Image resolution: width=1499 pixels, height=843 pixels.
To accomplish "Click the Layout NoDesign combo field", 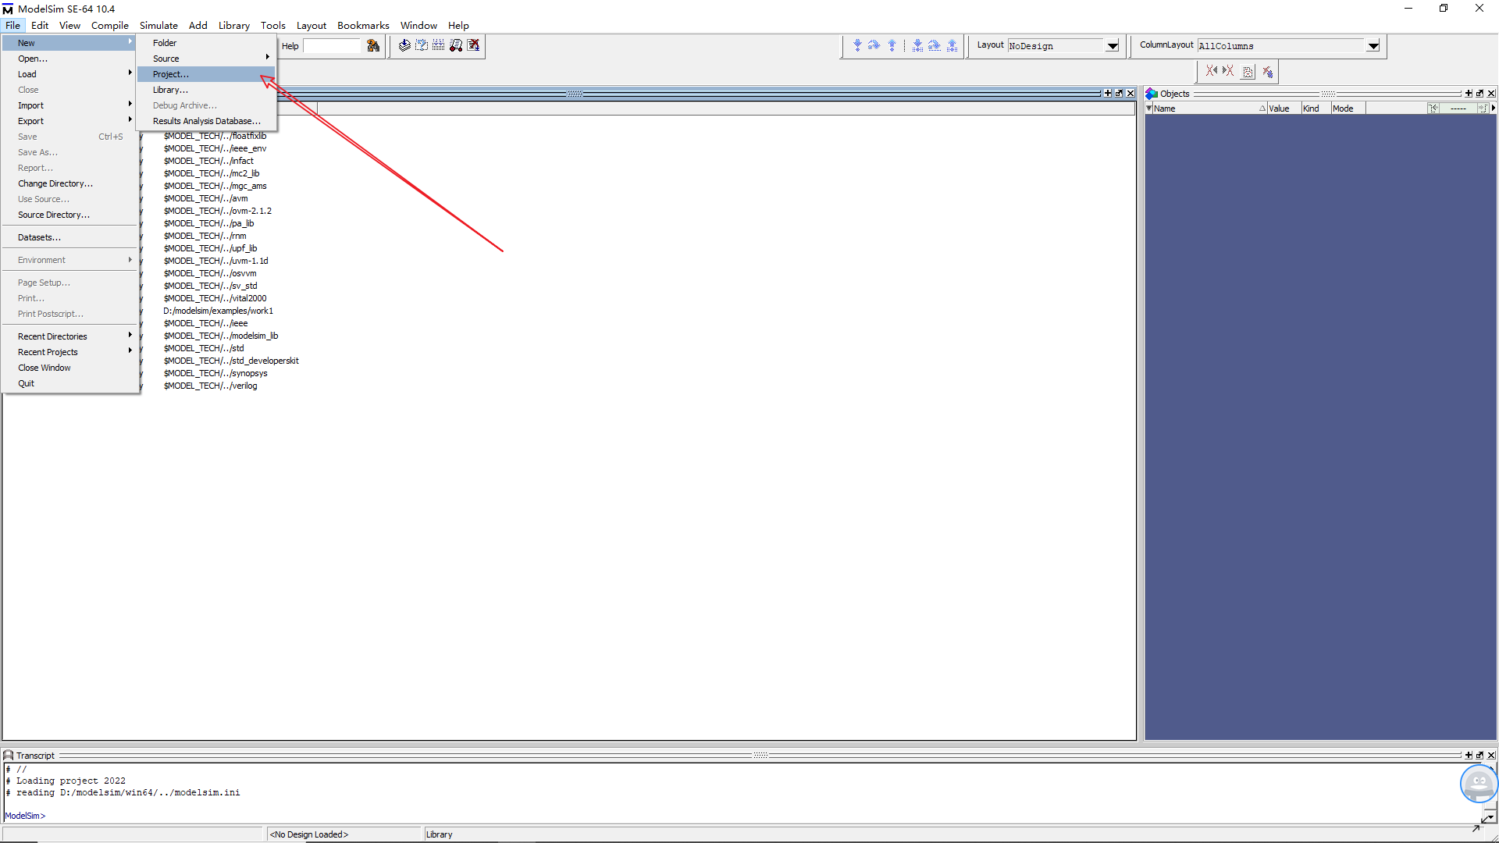I will coord(1056,46).
